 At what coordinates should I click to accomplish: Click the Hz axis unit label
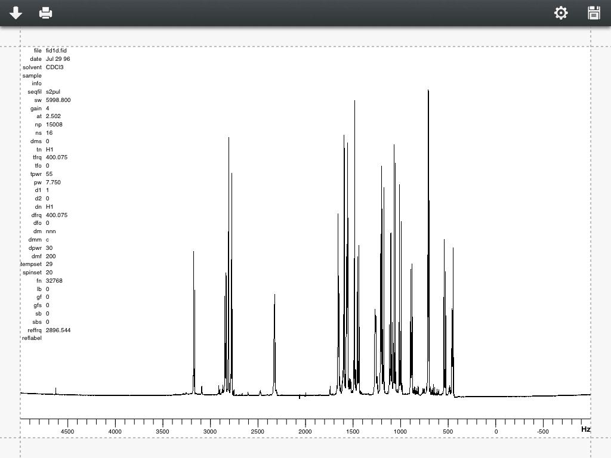pyautogui.click(x=586, y=429)
